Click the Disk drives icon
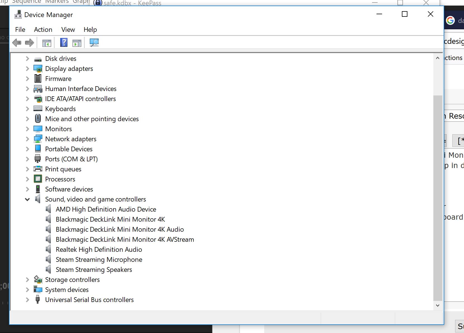 (x=38, y=59)
